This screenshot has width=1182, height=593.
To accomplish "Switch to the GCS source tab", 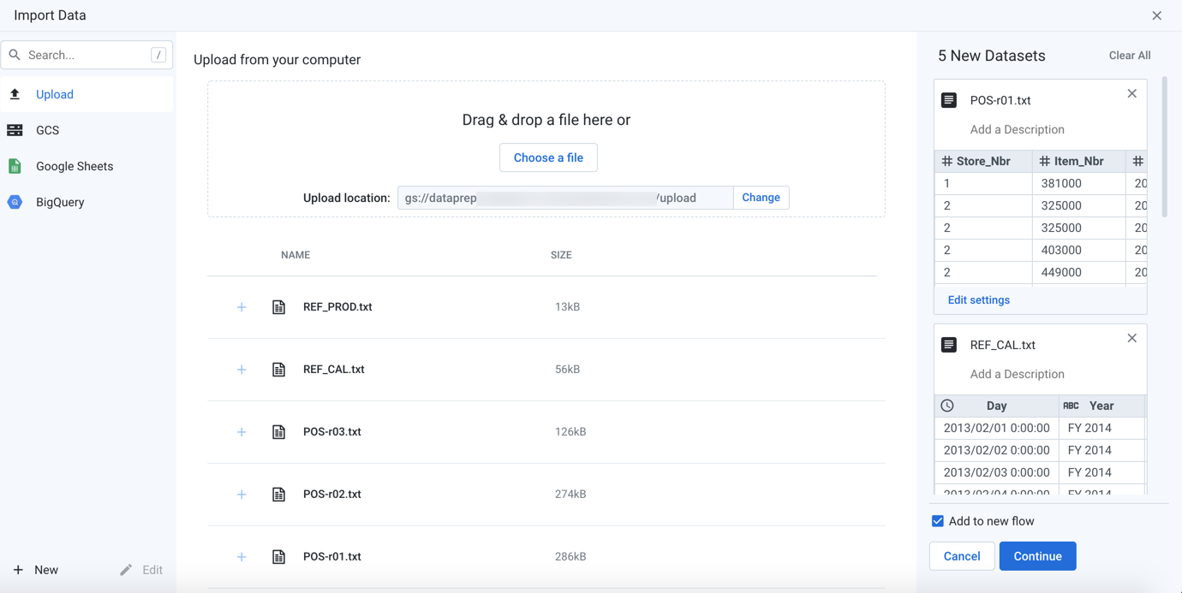I will 47,131.
